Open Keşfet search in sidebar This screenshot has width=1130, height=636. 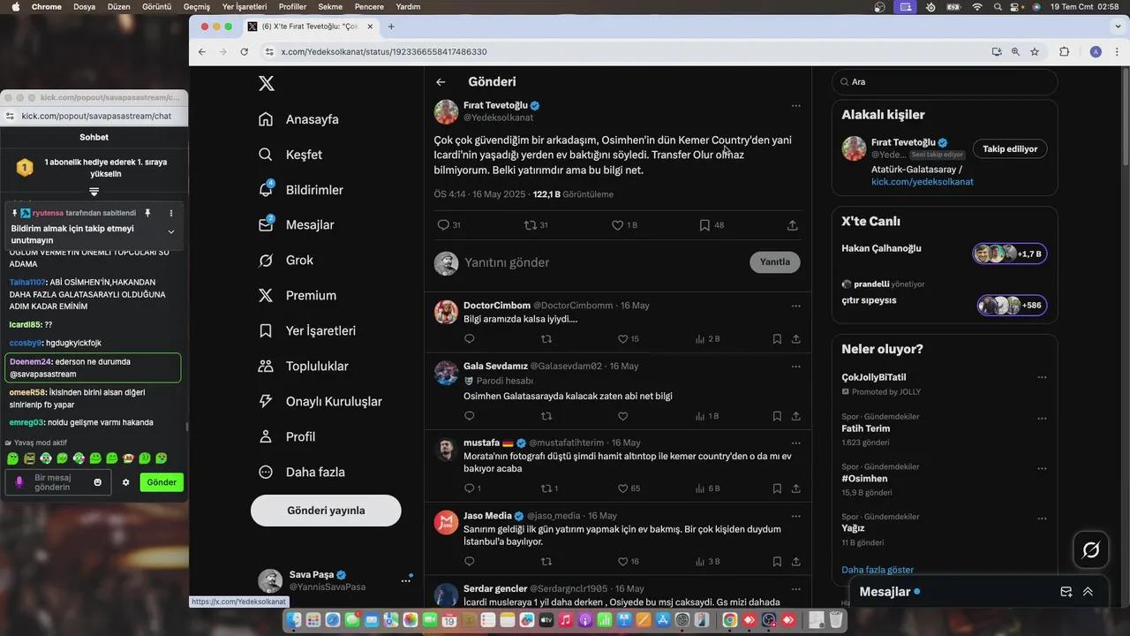(x=266, y=155)
